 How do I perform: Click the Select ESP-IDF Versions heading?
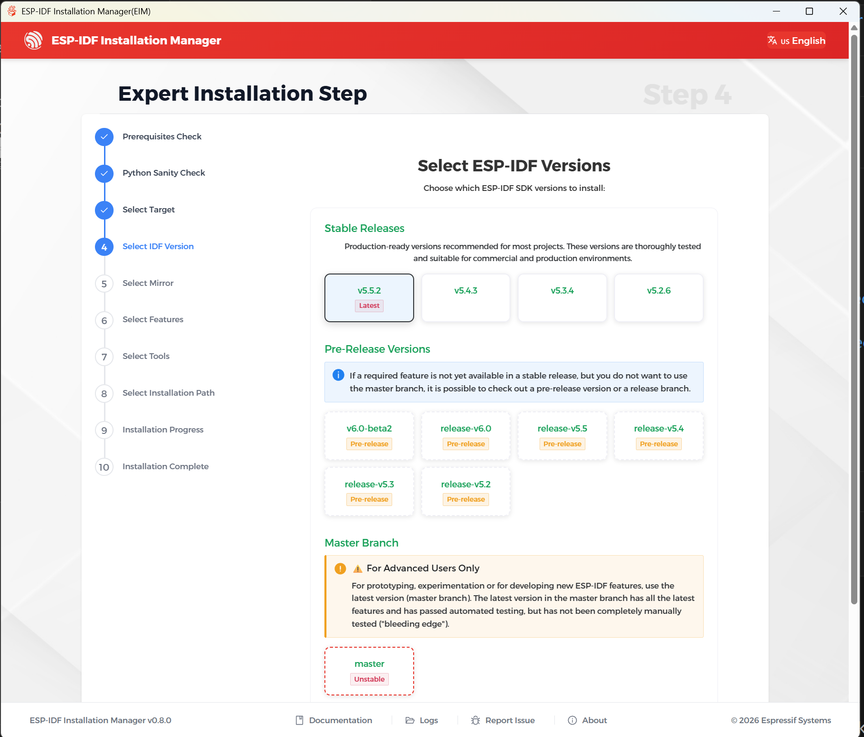514,166
